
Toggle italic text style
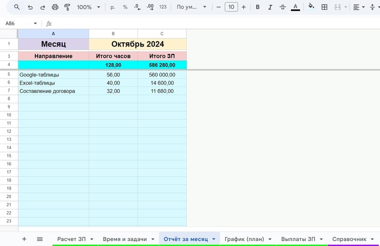click(x=270, y=7)
